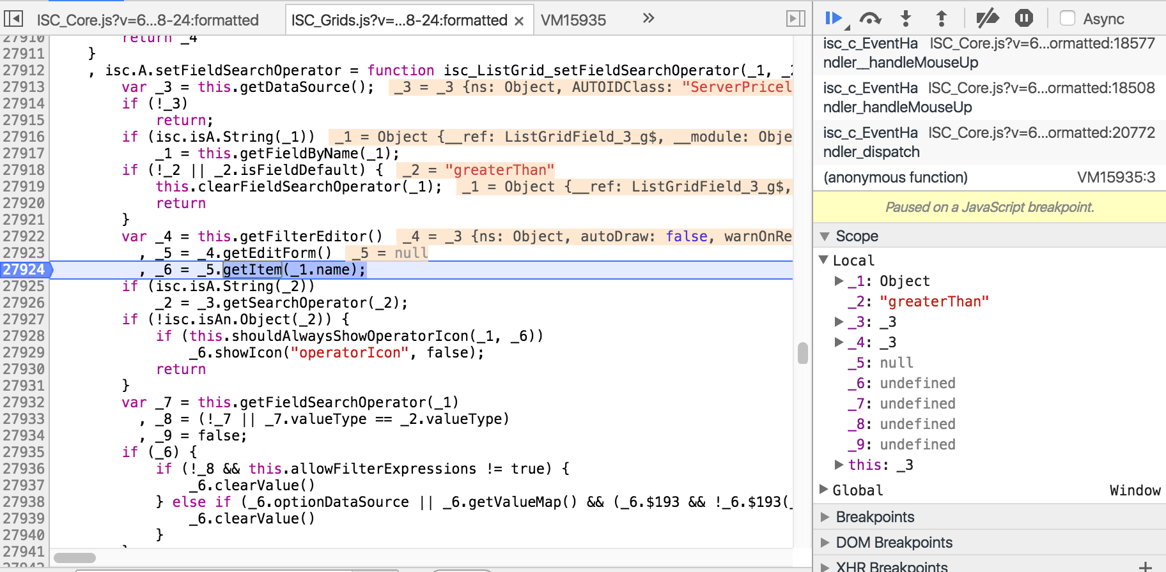Close the ISC_Grids.js tab

tap(519, 21)
